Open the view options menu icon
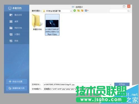This screenshot has width=139, height=104. (x=86, y=11)
